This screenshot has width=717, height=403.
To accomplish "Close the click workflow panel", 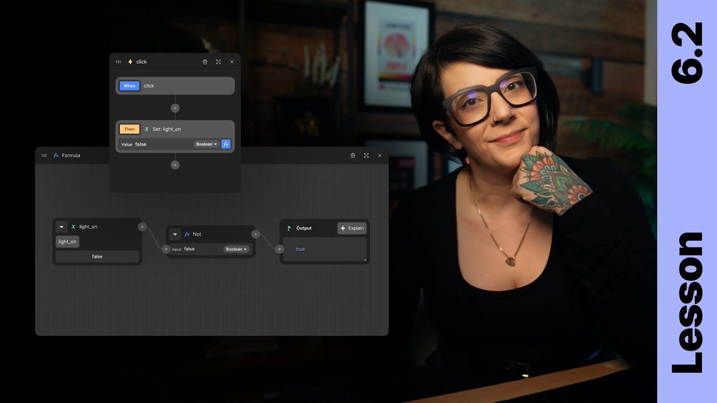I will click(x=232, y=62).
